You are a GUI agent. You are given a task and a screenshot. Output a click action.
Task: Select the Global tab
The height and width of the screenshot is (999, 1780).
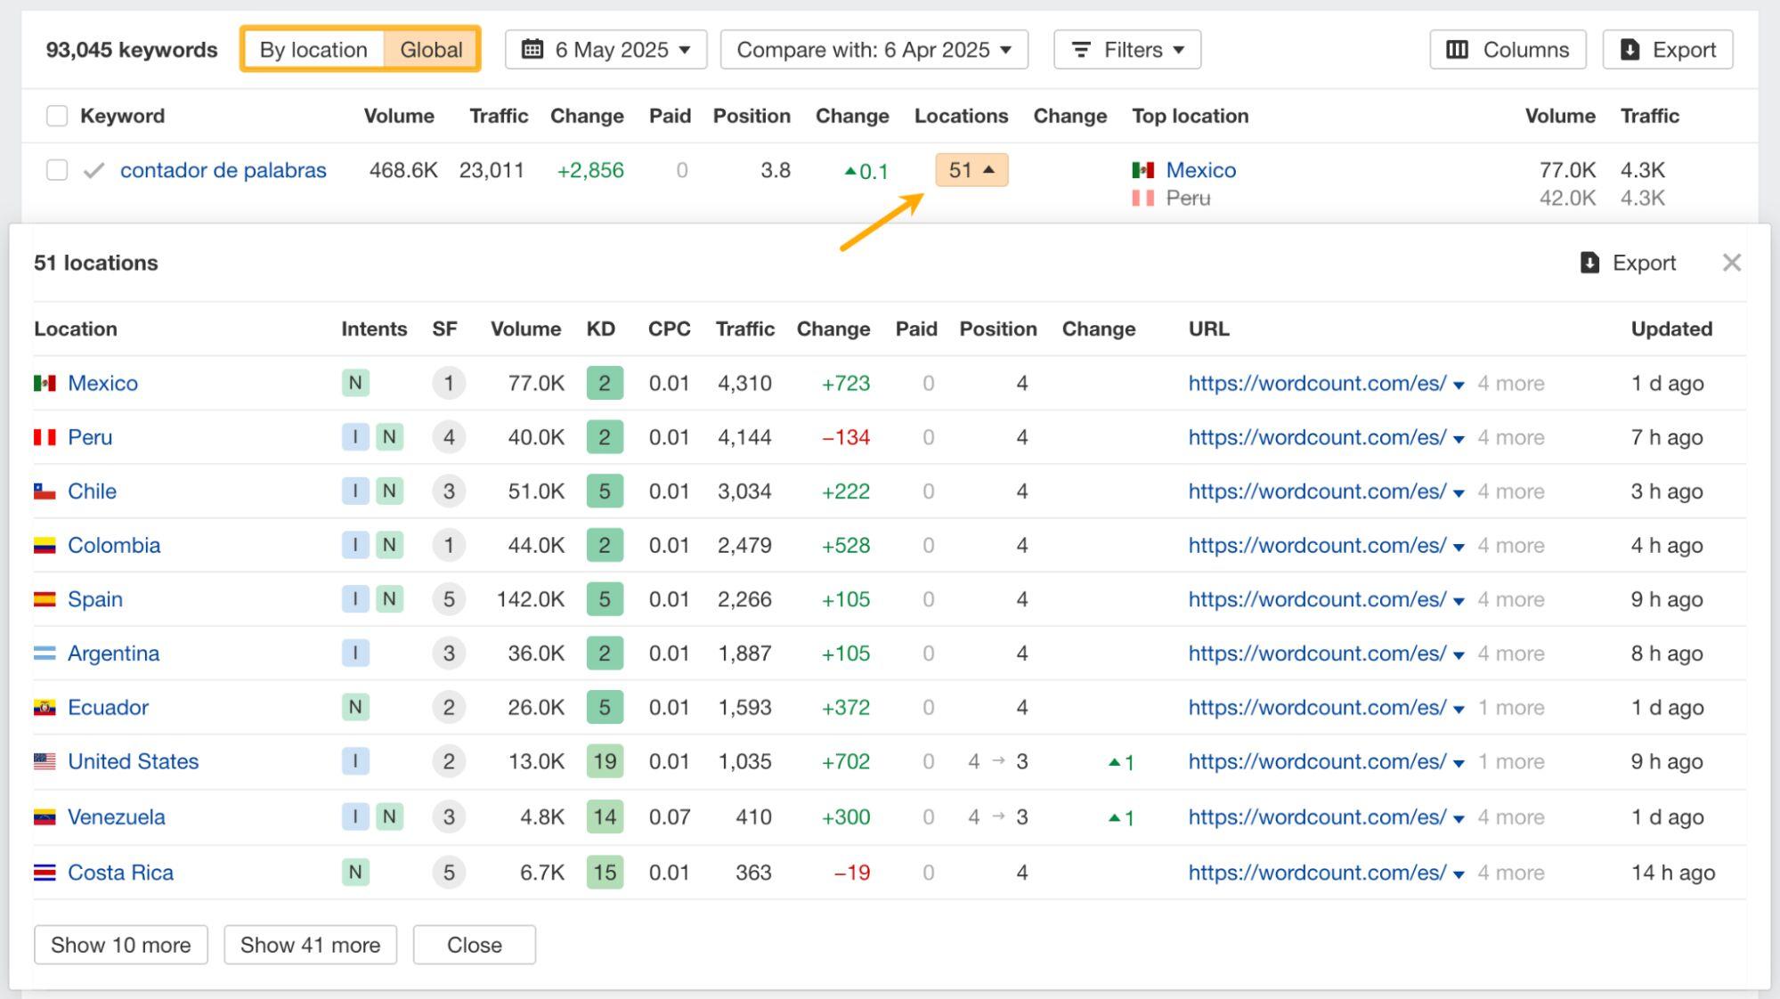(x=431, y=50)
